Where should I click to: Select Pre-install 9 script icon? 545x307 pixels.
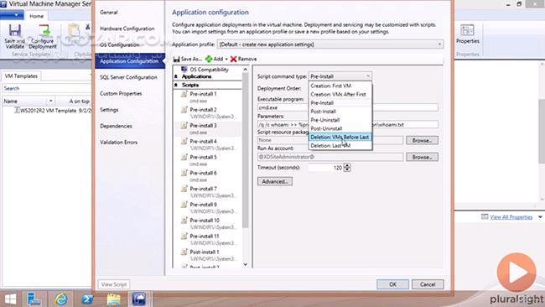click(184, 205)
